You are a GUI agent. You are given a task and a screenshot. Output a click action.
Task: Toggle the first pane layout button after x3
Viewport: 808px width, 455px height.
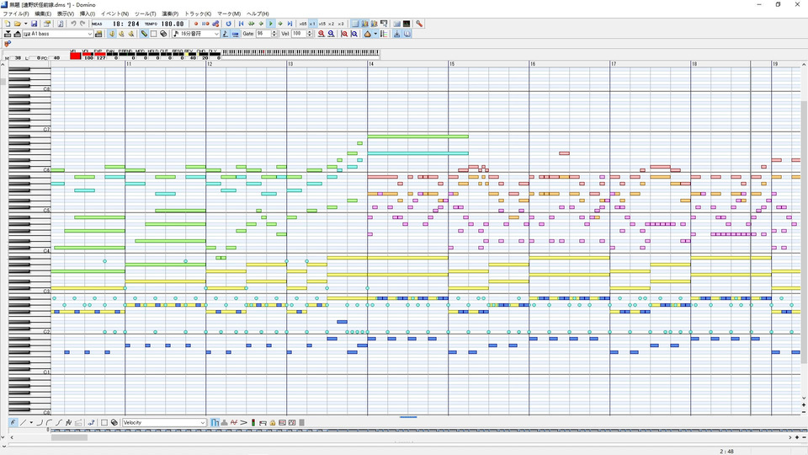click(x=355, y=24)
